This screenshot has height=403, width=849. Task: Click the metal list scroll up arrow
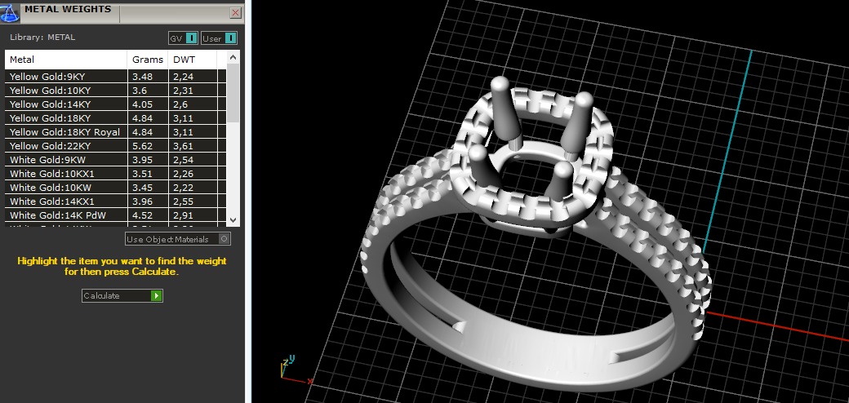coord(233,57)
